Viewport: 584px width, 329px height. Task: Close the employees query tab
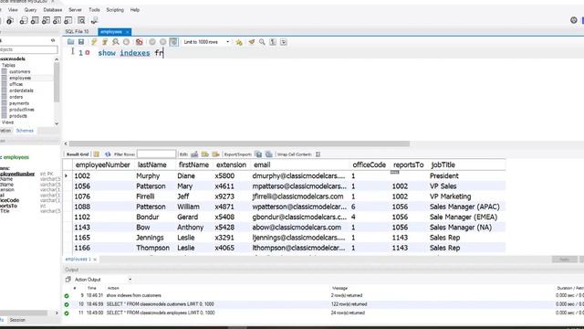[128, 32]
